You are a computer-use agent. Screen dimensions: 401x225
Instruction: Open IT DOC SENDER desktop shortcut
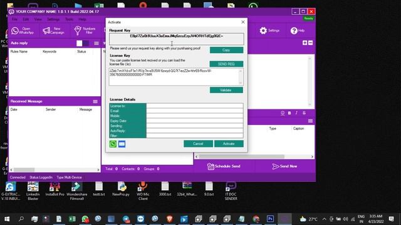click(x=231, y=191)
